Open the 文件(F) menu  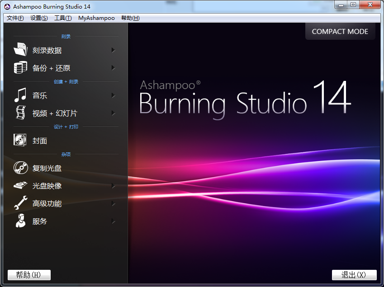click(x=15, y=18)
